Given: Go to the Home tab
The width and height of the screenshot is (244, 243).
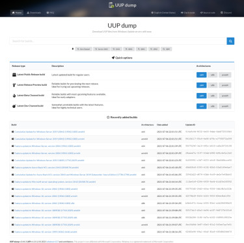Looking at the screenshot, I should pos(17,13).
